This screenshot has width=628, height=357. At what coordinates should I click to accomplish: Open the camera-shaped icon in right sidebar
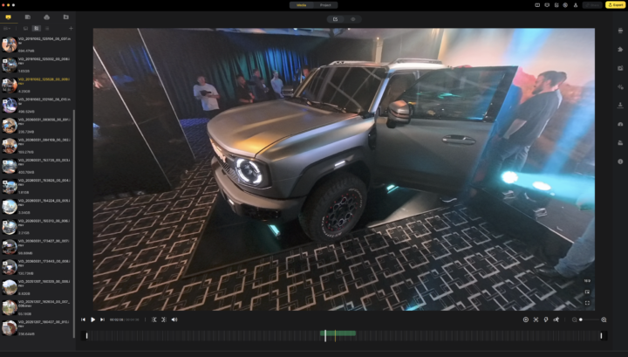click(620, 68)
